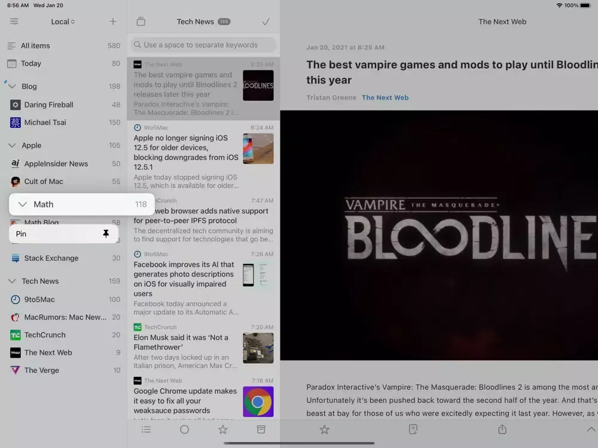Click the AppleInsider ai icon

coord(16,164)
